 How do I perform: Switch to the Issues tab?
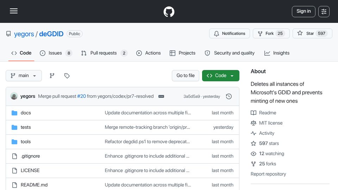click(x=56, y=53)
